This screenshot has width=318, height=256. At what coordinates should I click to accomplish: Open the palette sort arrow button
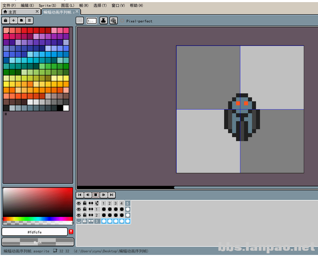14,21
